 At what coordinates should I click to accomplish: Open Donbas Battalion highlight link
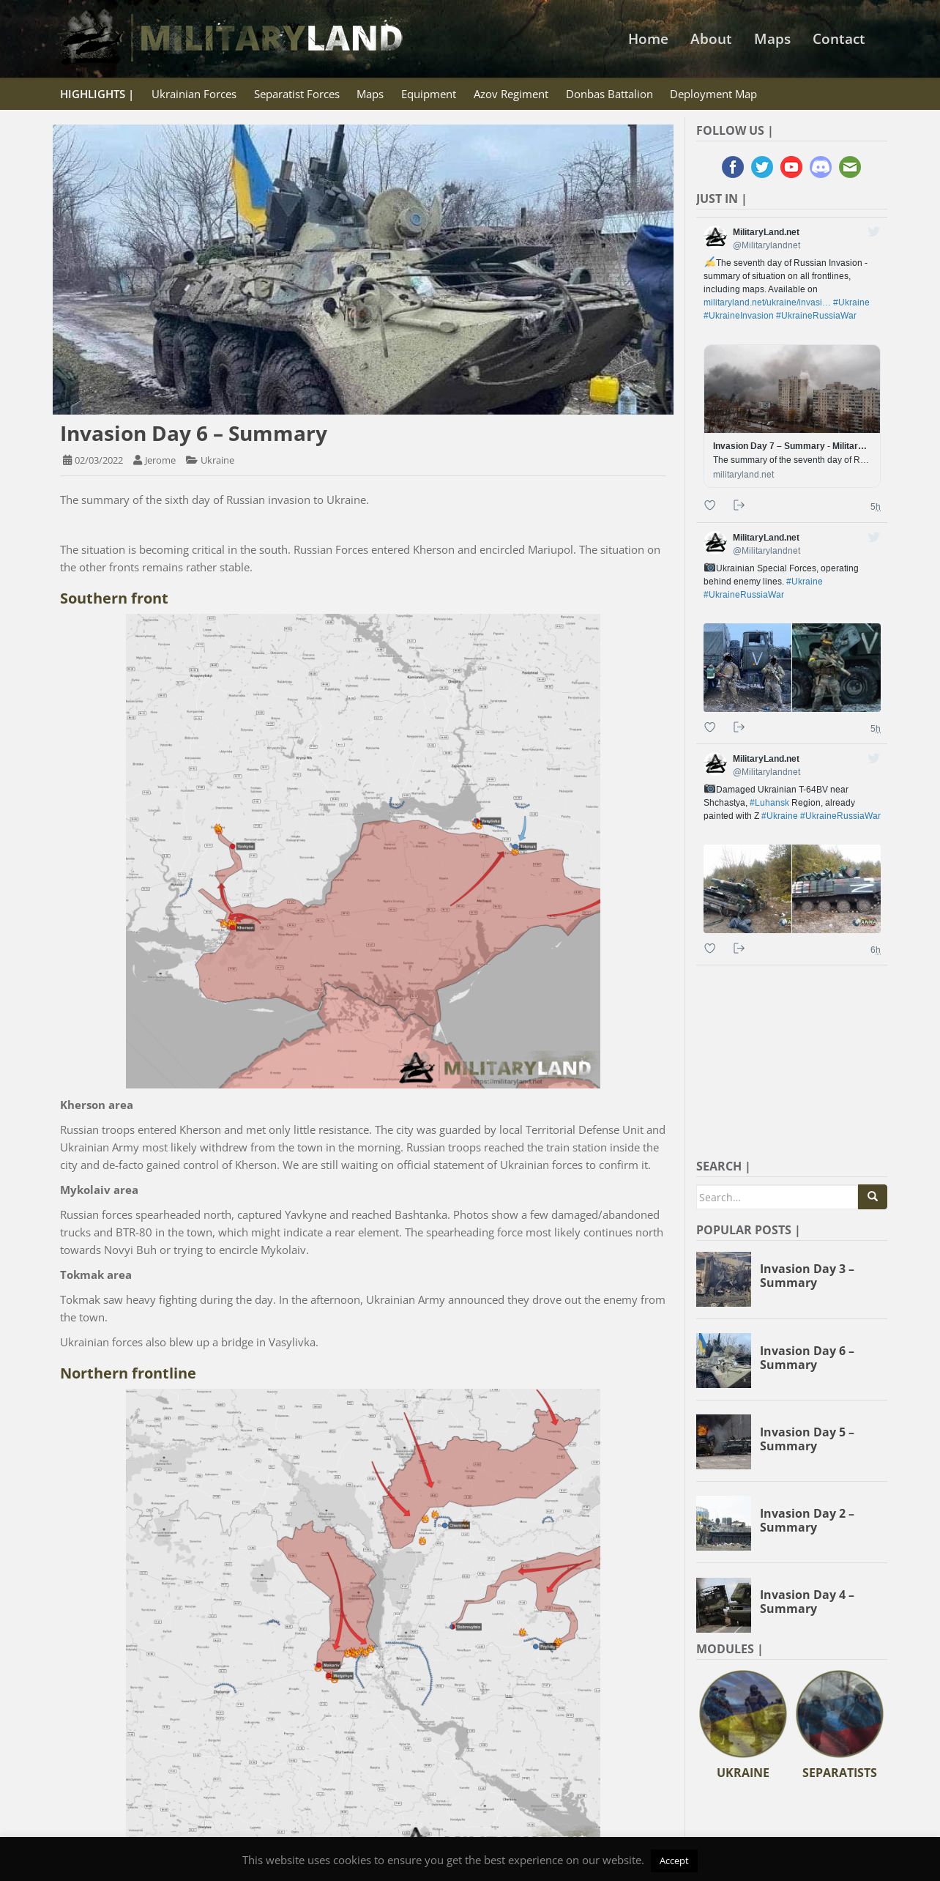(x=609, y=94)
